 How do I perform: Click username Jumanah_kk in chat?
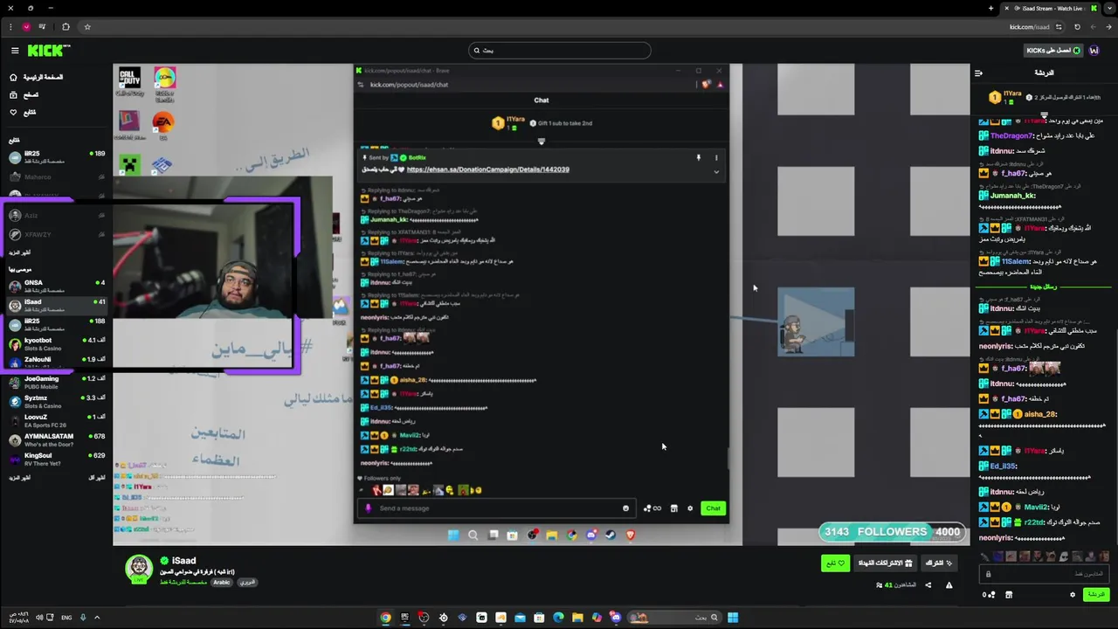click(x=1011, y=196)
